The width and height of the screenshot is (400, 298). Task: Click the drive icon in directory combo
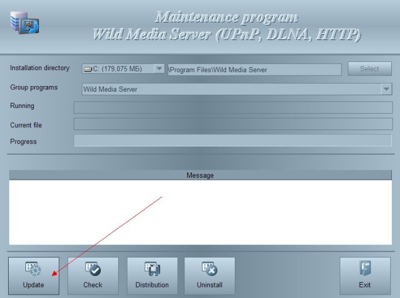coord(88,69)
